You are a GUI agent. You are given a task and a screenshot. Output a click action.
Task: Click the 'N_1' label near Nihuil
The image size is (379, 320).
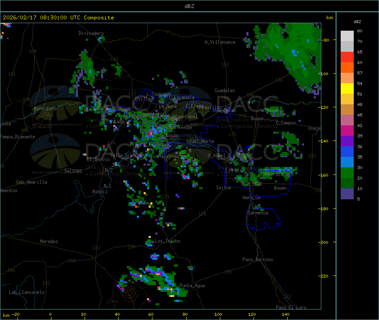(107, 185)
